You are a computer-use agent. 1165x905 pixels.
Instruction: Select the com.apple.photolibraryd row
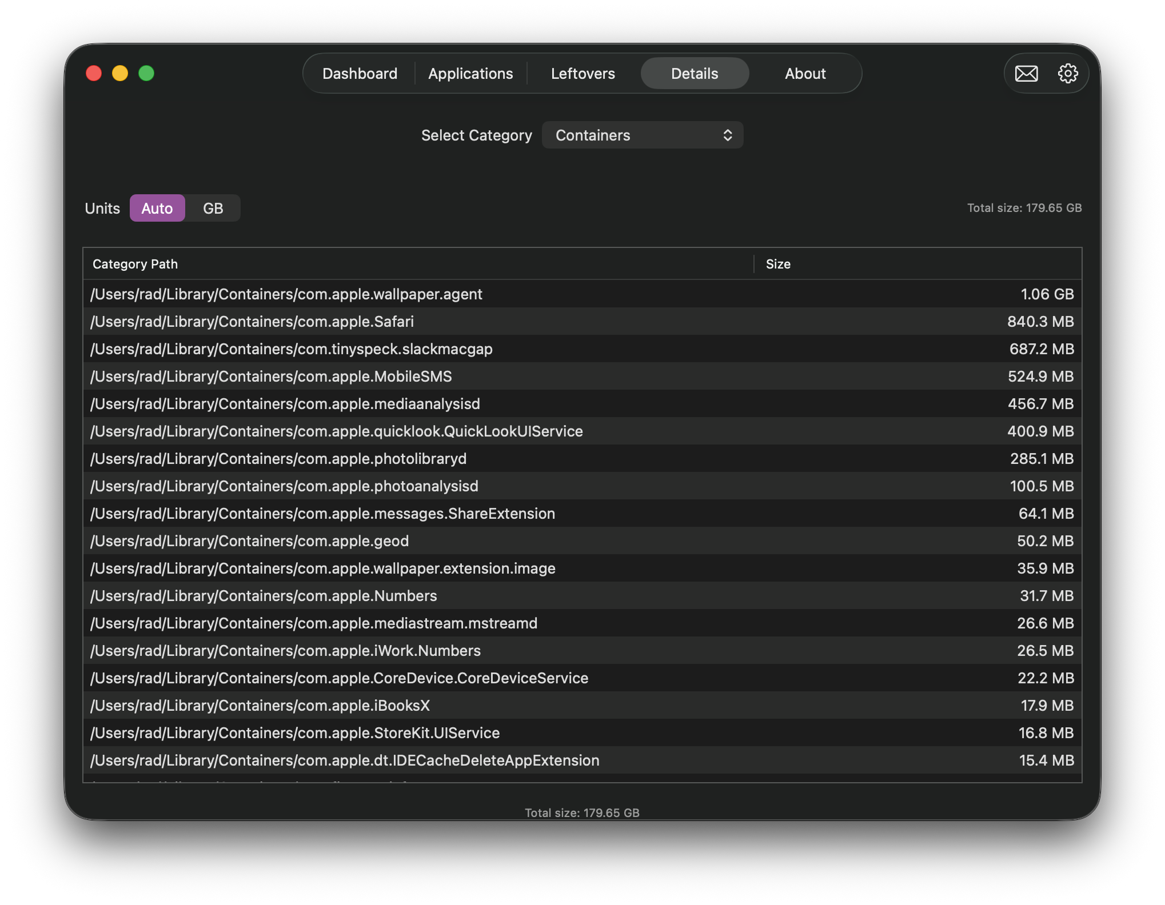[x=582, y=459]
